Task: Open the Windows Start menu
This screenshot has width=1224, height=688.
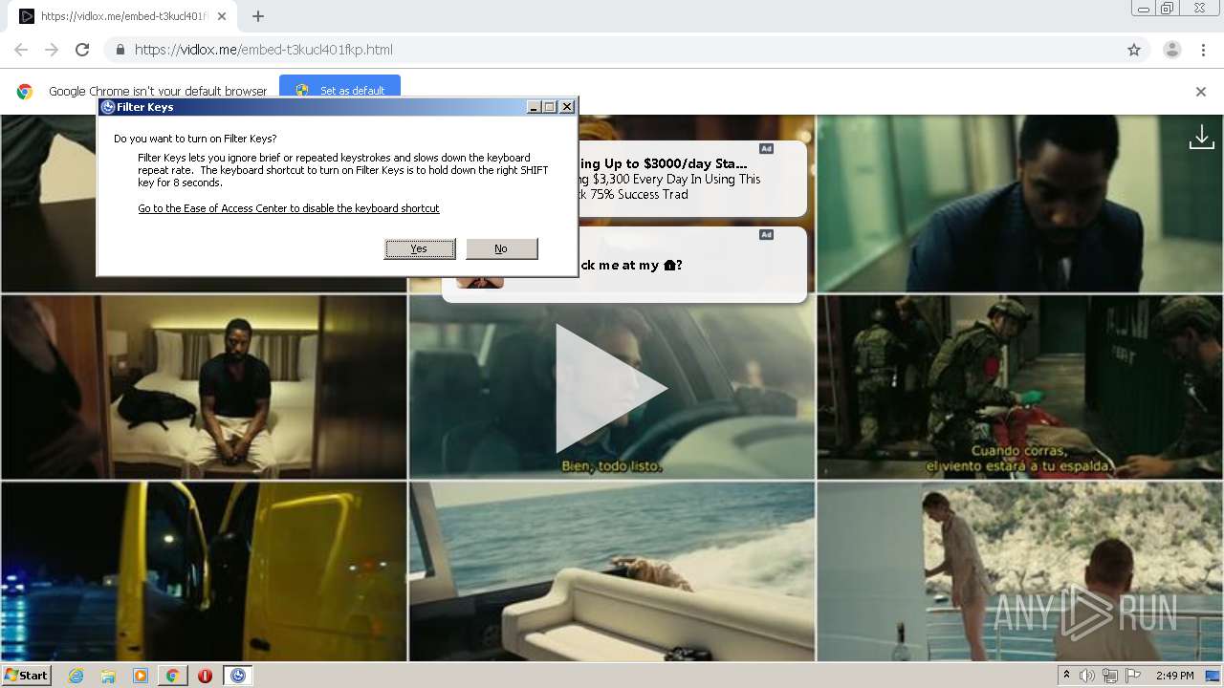Action: pyautogui.click(x=27, y=675)
